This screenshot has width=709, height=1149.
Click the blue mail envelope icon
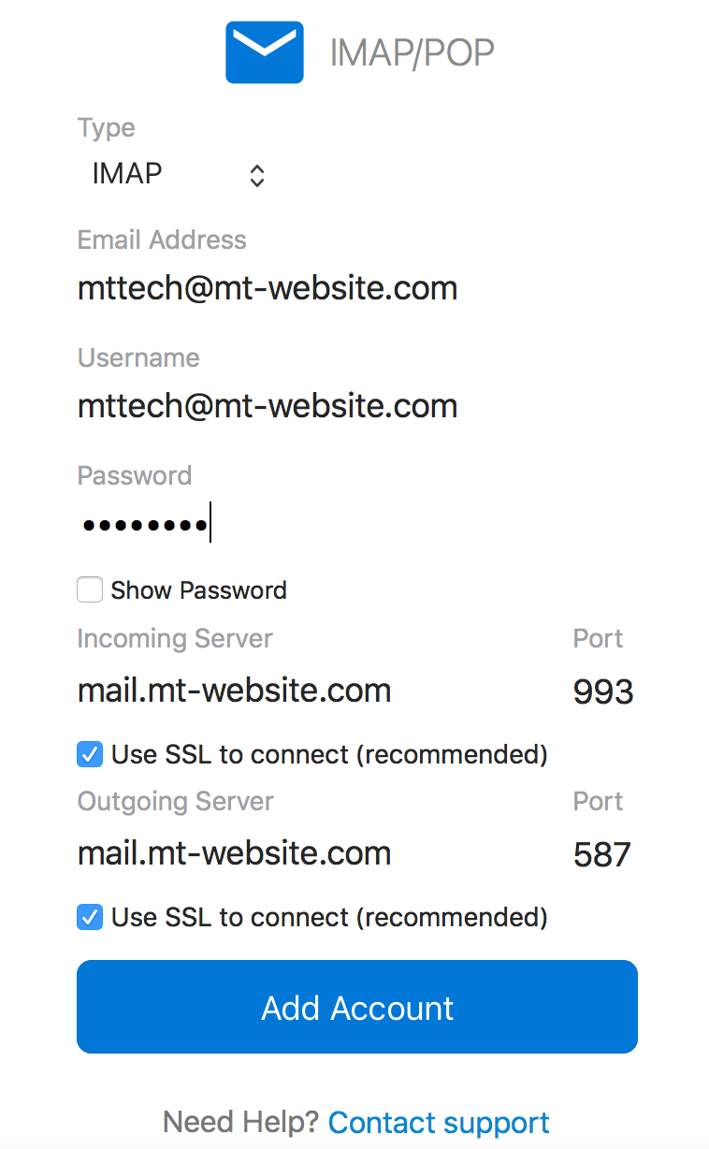tap(265, 52)
